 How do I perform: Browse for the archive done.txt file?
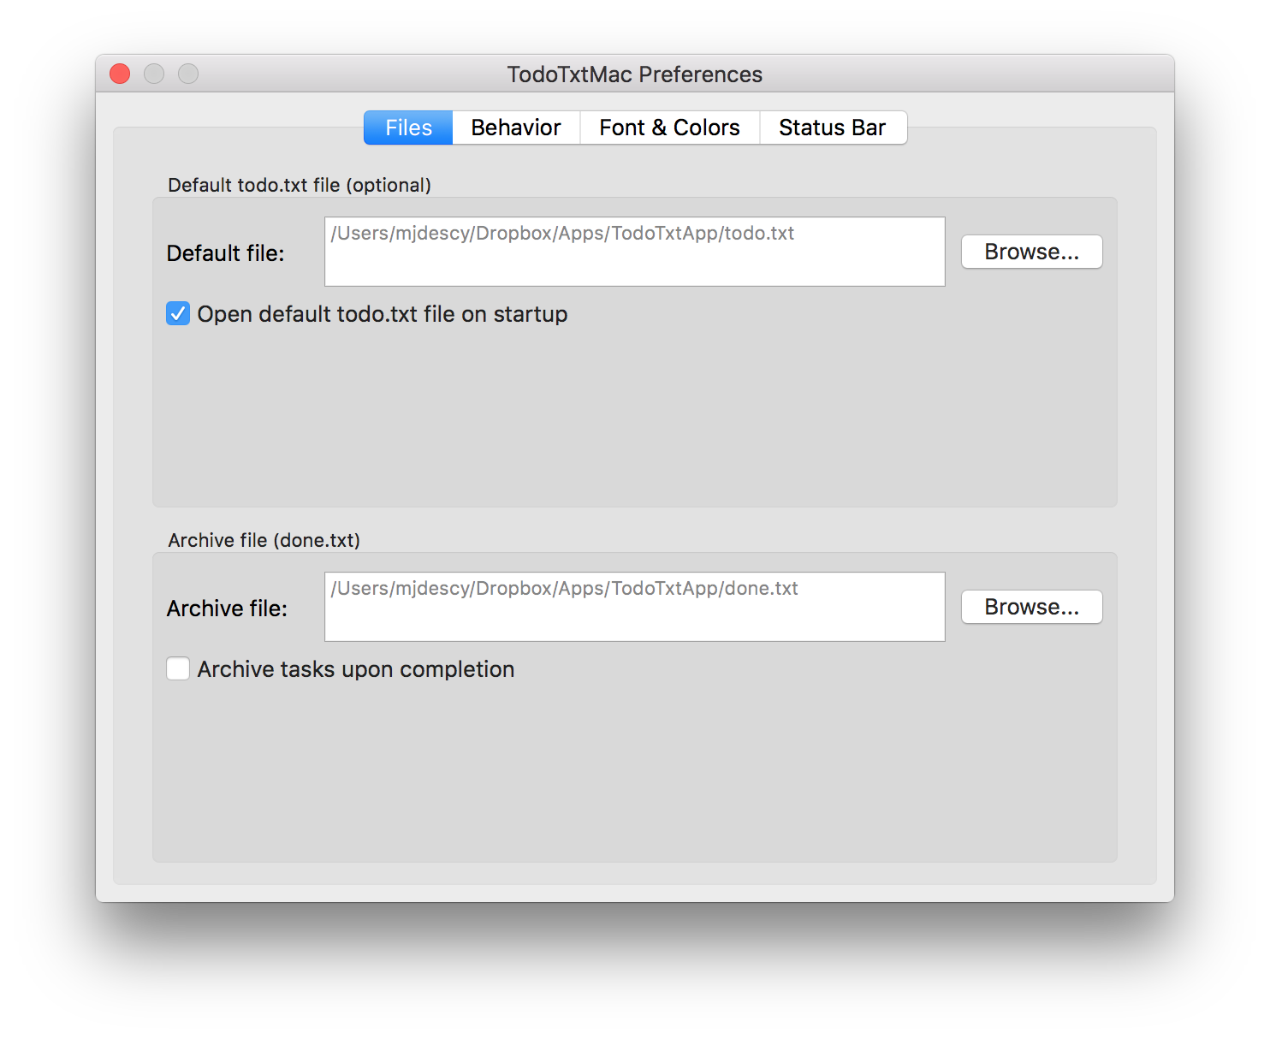coord(1031,607)
